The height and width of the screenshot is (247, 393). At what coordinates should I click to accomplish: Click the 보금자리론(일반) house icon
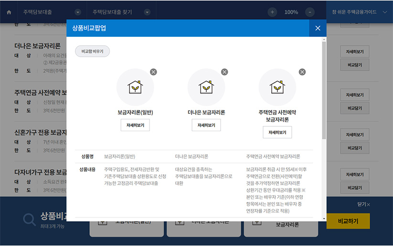pyautogui.click(x=135, y=87)
